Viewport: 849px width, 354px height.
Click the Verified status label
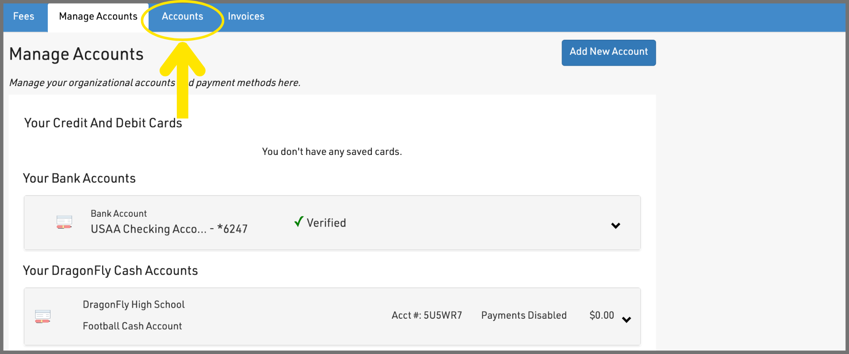tap(326, 223)
